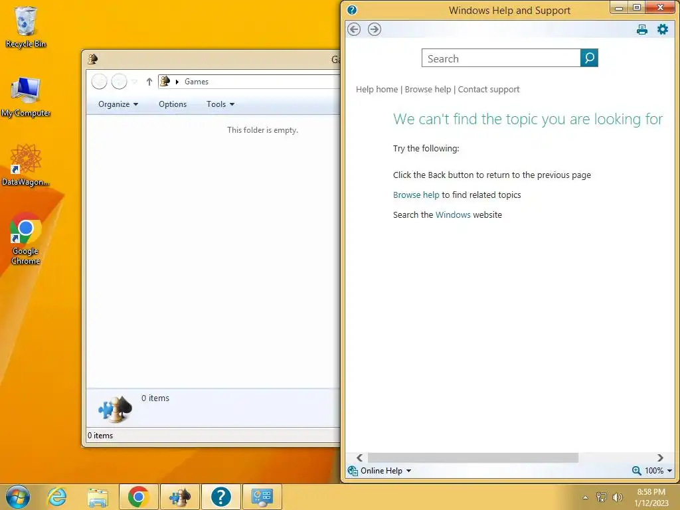Image resolution: width=680 pixels, height=510 pixels.
Task: Open recent locations dropdown in Games window
Action: 134,82
